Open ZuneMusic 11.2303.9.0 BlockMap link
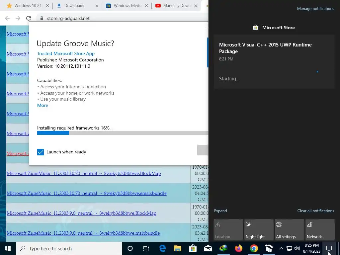 click(x=81, y=213)
